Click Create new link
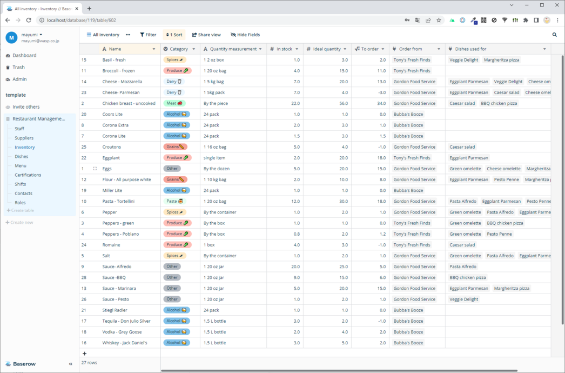 click(19, 223)
